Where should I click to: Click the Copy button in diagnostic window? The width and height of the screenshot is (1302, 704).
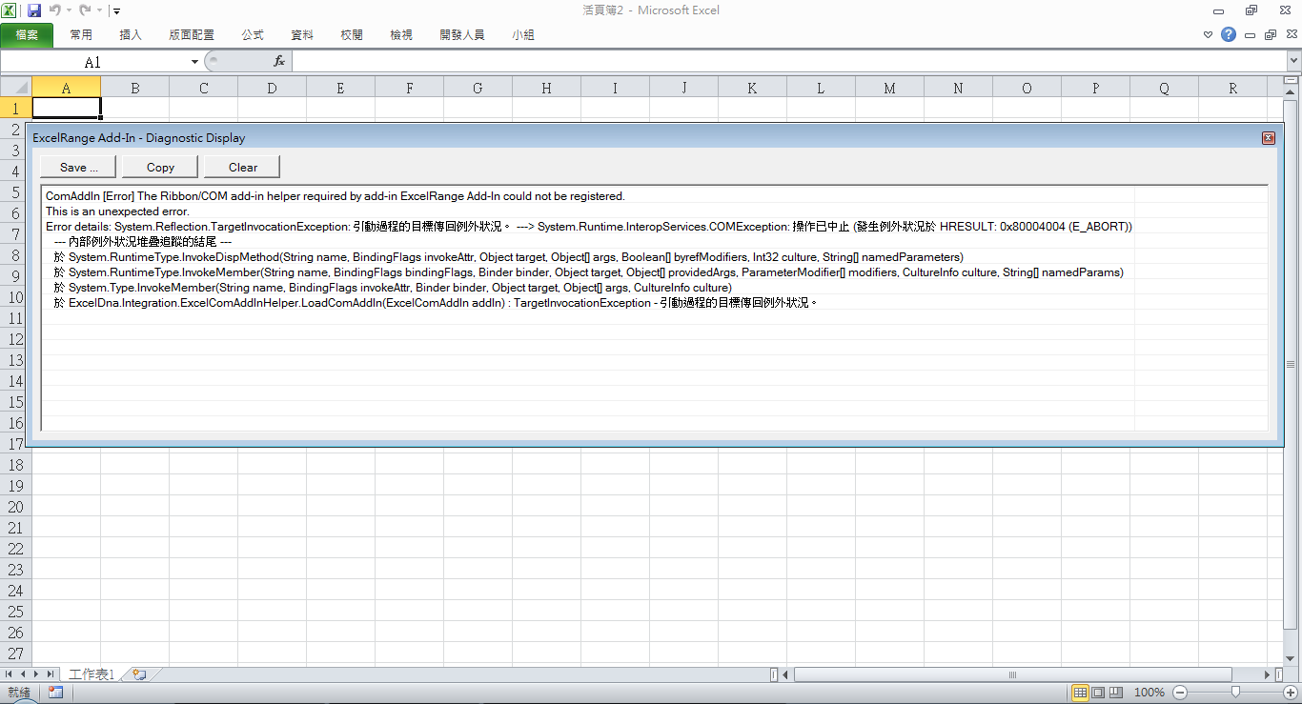click(x=160, y=167)
